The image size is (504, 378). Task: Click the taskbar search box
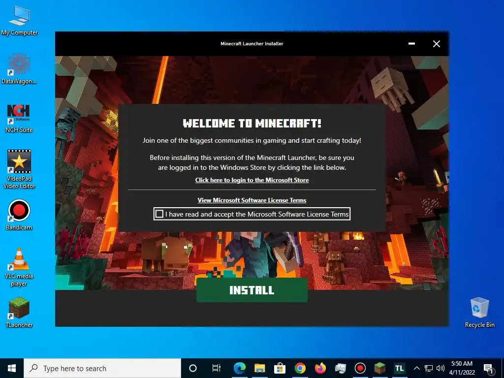point(102,368)
